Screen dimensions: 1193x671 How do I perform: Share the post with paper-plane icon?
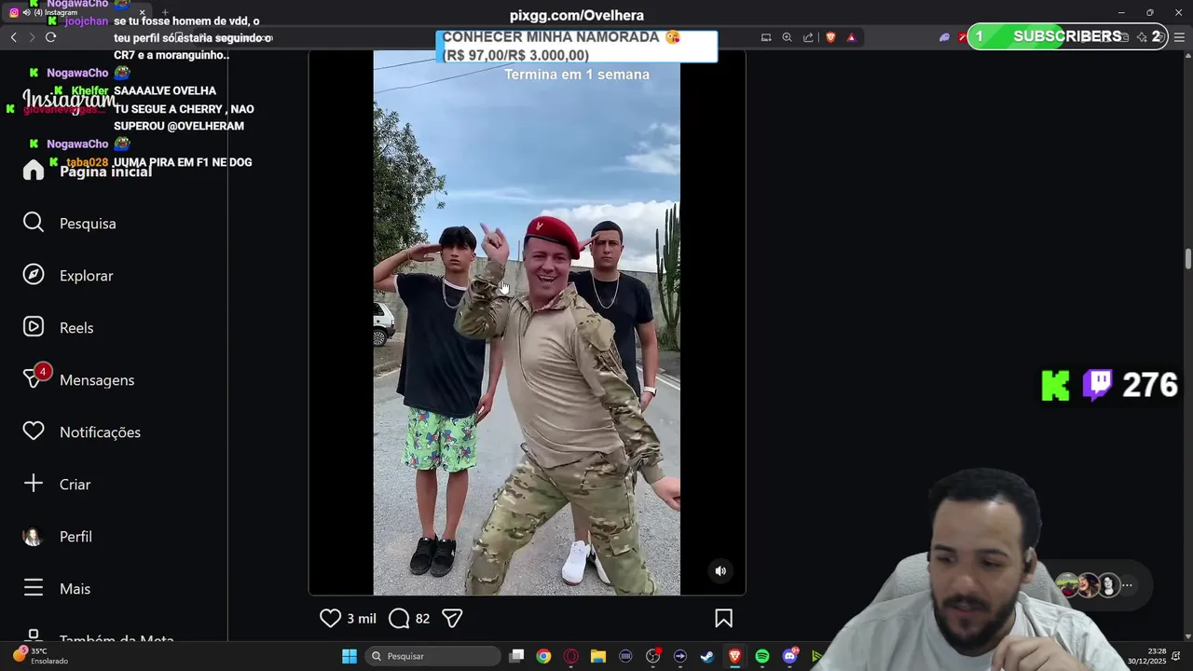(452, 618)
